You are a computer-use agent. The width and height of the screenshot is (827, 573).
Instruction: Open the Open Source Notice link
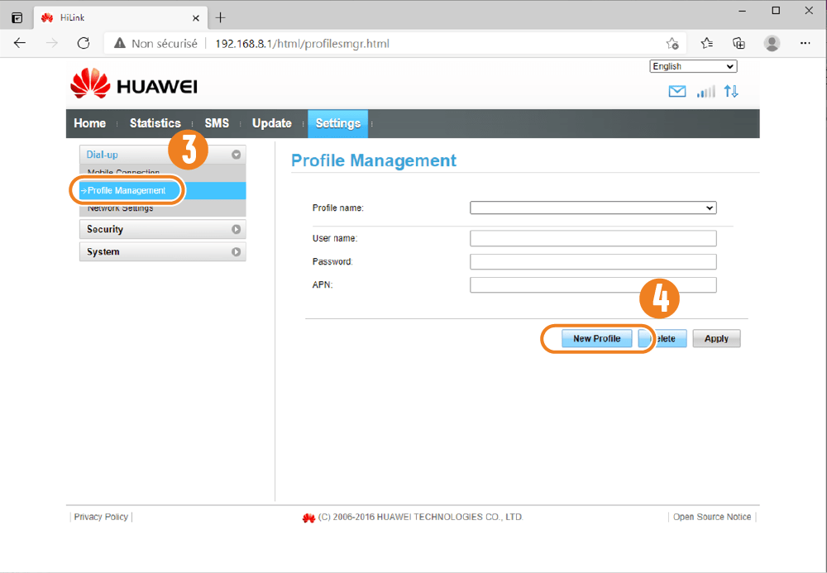coord(712,517)
